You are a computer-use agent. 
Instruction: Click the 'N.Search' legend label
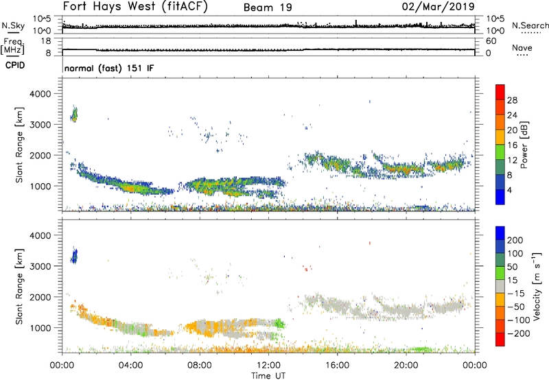(x=530, y=25)
